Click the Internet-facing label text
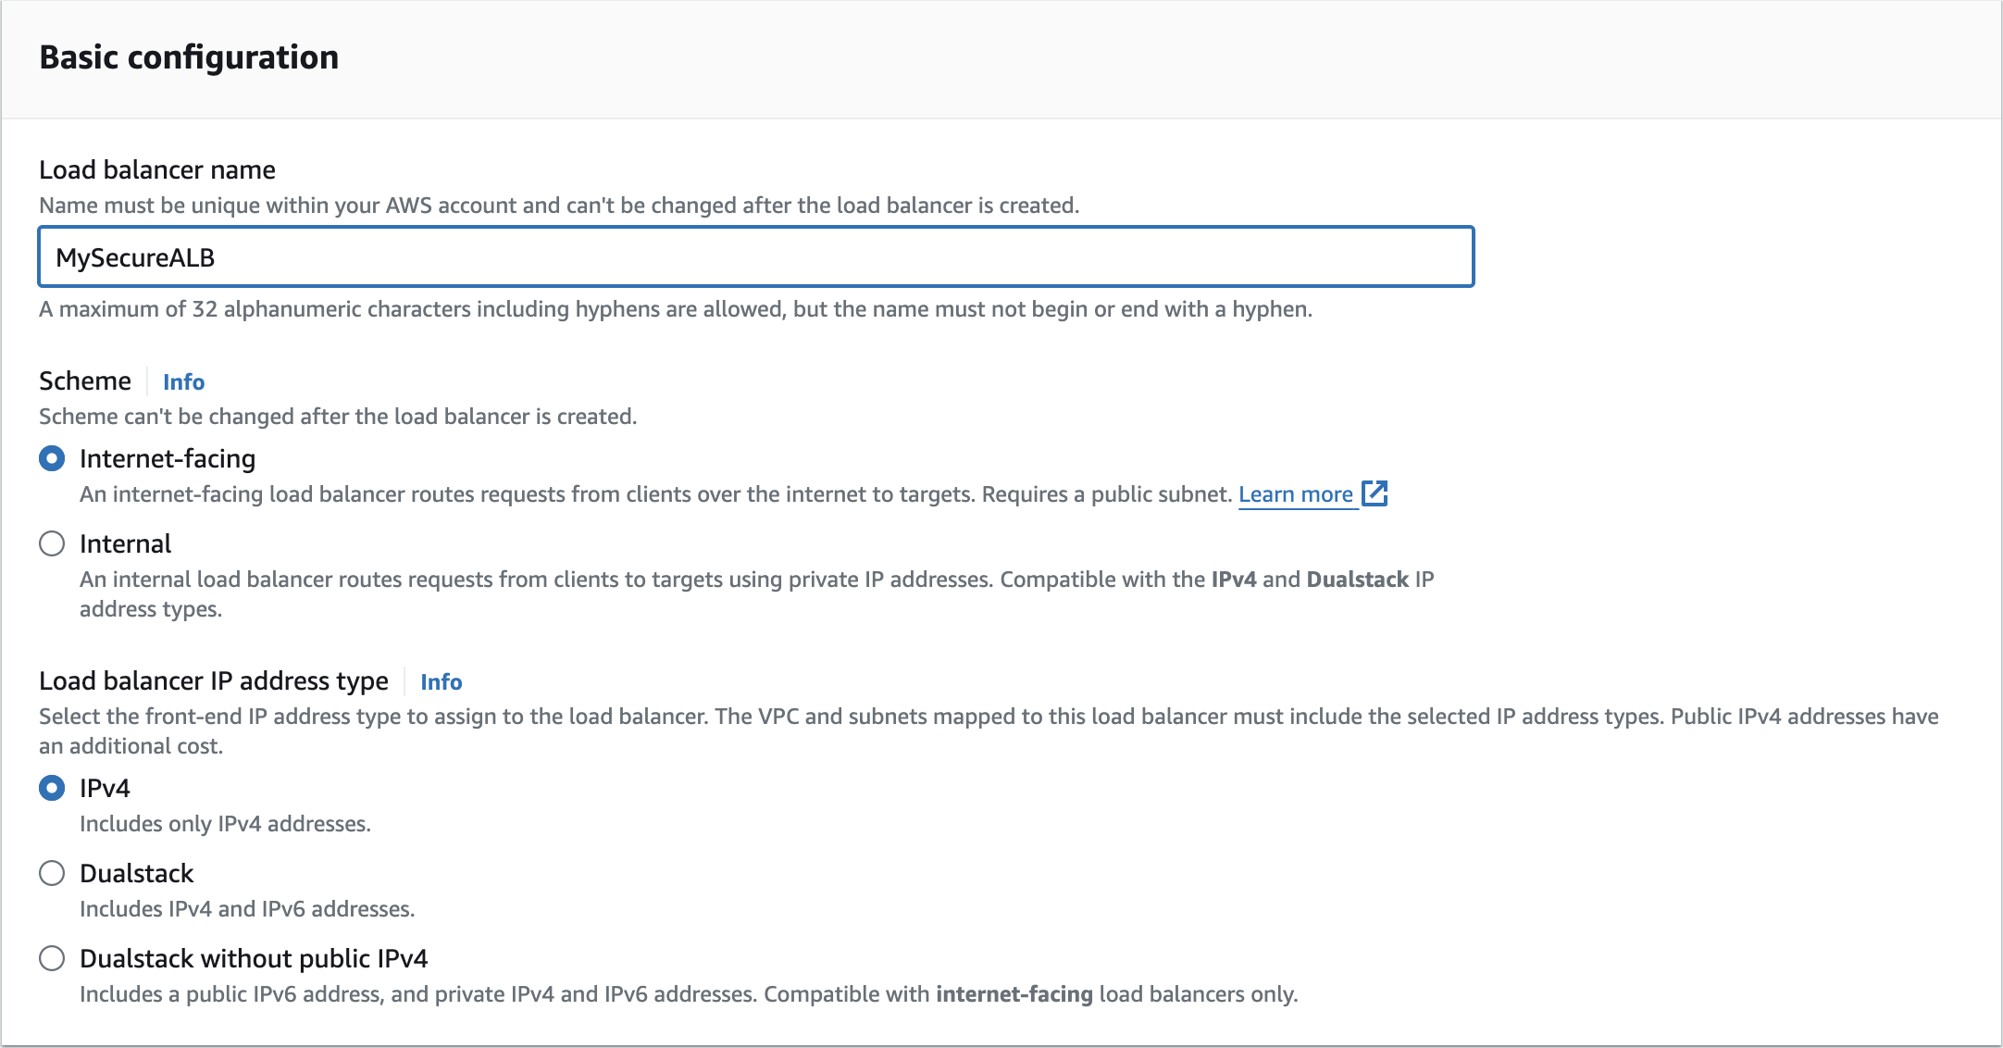2003x1048 pixels. 168,458
